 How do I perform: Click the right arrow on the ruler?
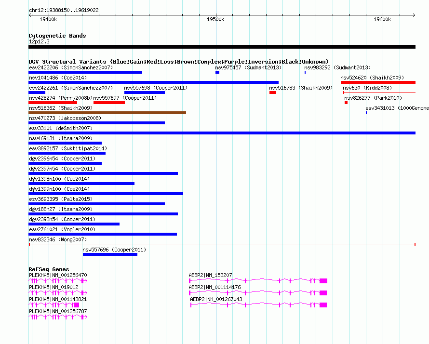[x=414, y=15]
